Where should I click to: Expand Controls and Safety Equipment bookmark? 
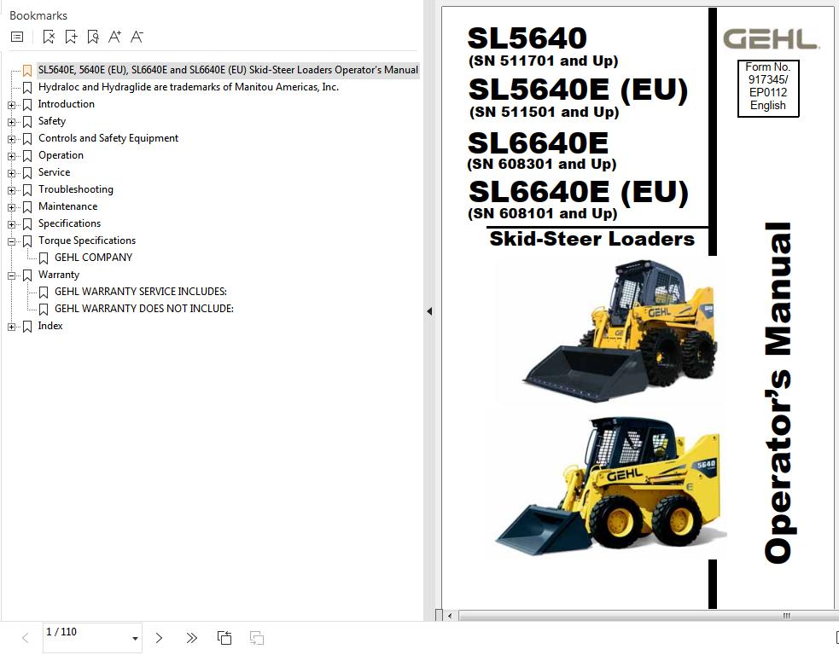11,140
